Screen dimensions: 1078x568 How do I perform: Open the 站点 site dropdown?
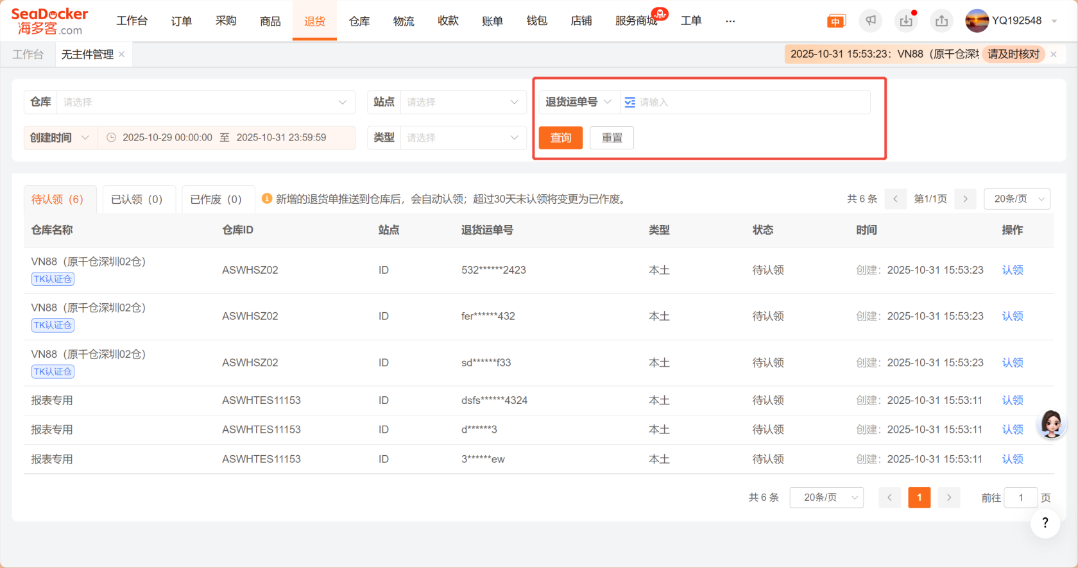[462, 103]
